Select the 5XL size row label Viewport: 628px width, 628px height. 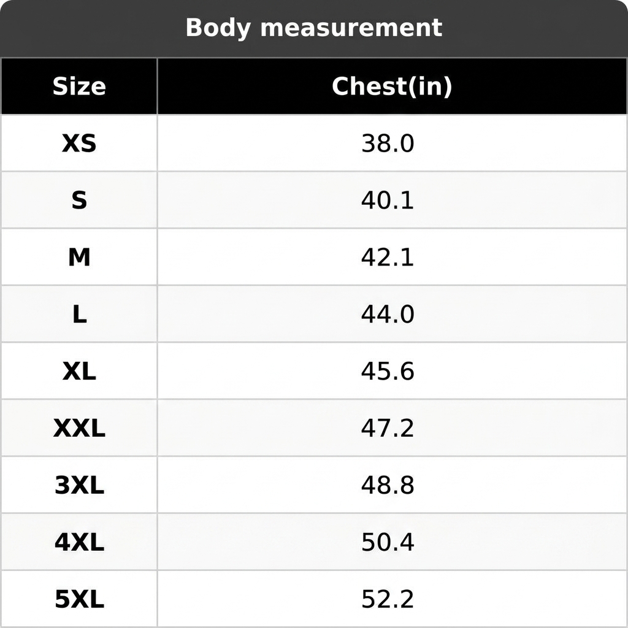coord(79,599)
